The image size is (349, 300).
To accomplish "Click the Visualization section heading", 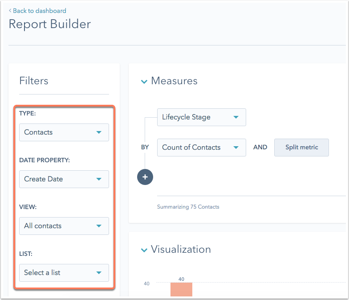I will point(181,249).
